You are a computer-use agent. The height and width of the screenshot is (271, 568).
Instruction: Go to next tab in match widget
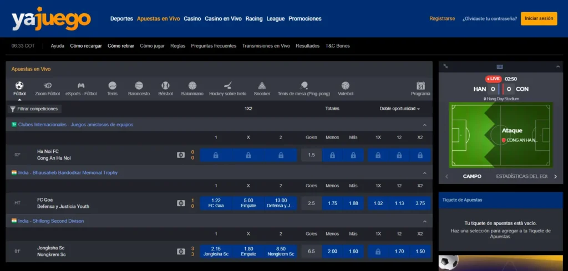coord(555,177)
